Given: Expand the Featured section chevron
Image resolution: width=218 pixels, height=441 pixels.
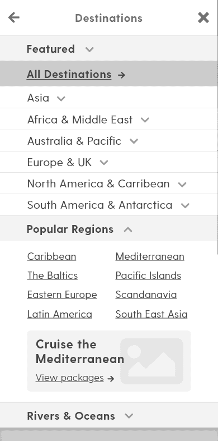Looking at the screenshot, I should [89, 49].
